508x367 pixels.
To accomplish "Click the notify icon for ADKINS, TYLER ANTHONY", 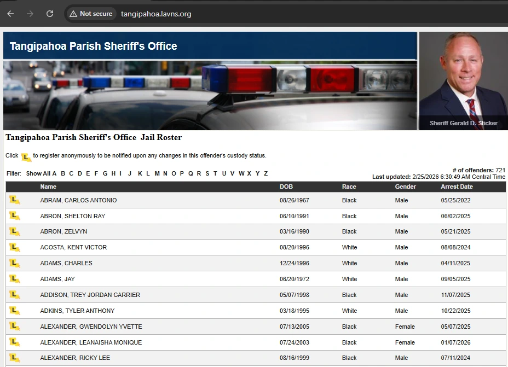I will (15, 311).
